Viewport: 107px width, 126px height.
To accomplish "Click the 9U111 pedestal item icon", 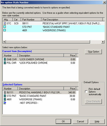I will 5,92.
